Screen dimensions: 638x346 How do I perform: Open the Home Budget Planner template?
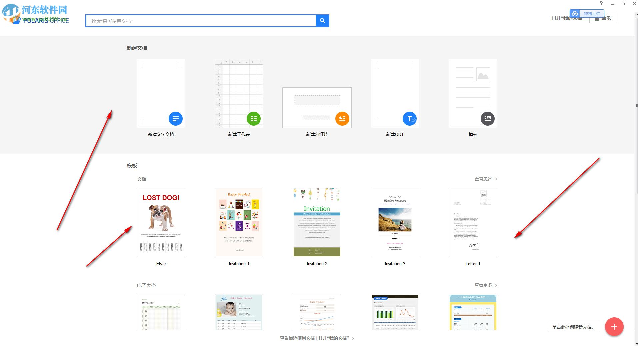[473, 312]
